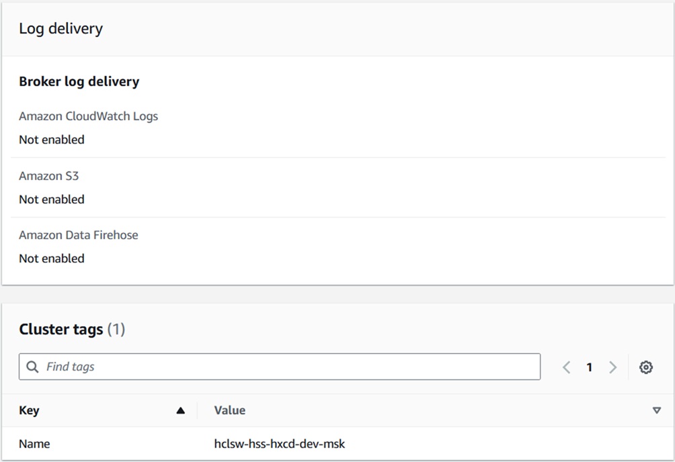Click the Log delivery section header

(61, 29)
